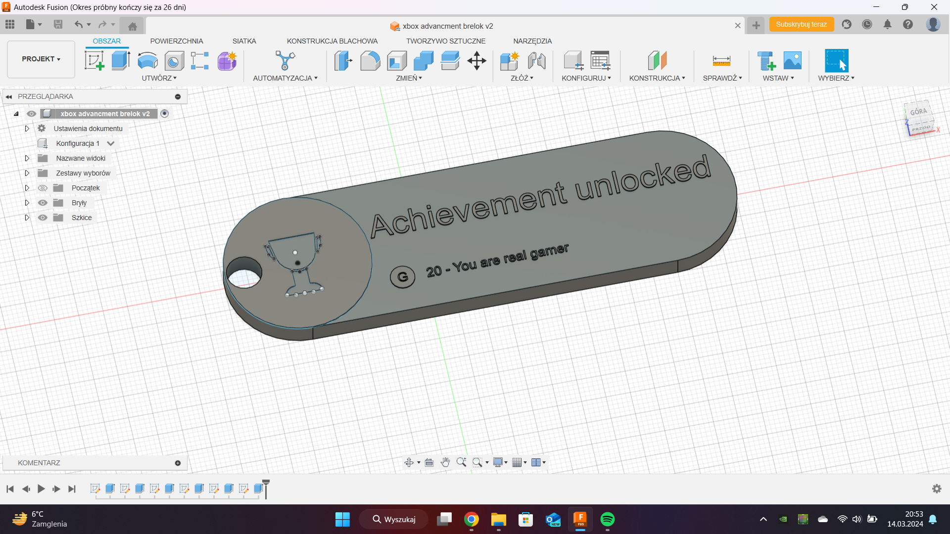Viewport: 950px width, 534px height.
Task: Click the Configure model icon
Action: coord(573,61)
